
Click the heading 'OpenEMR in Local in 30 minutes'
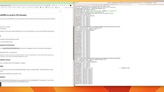click(13, 15)
